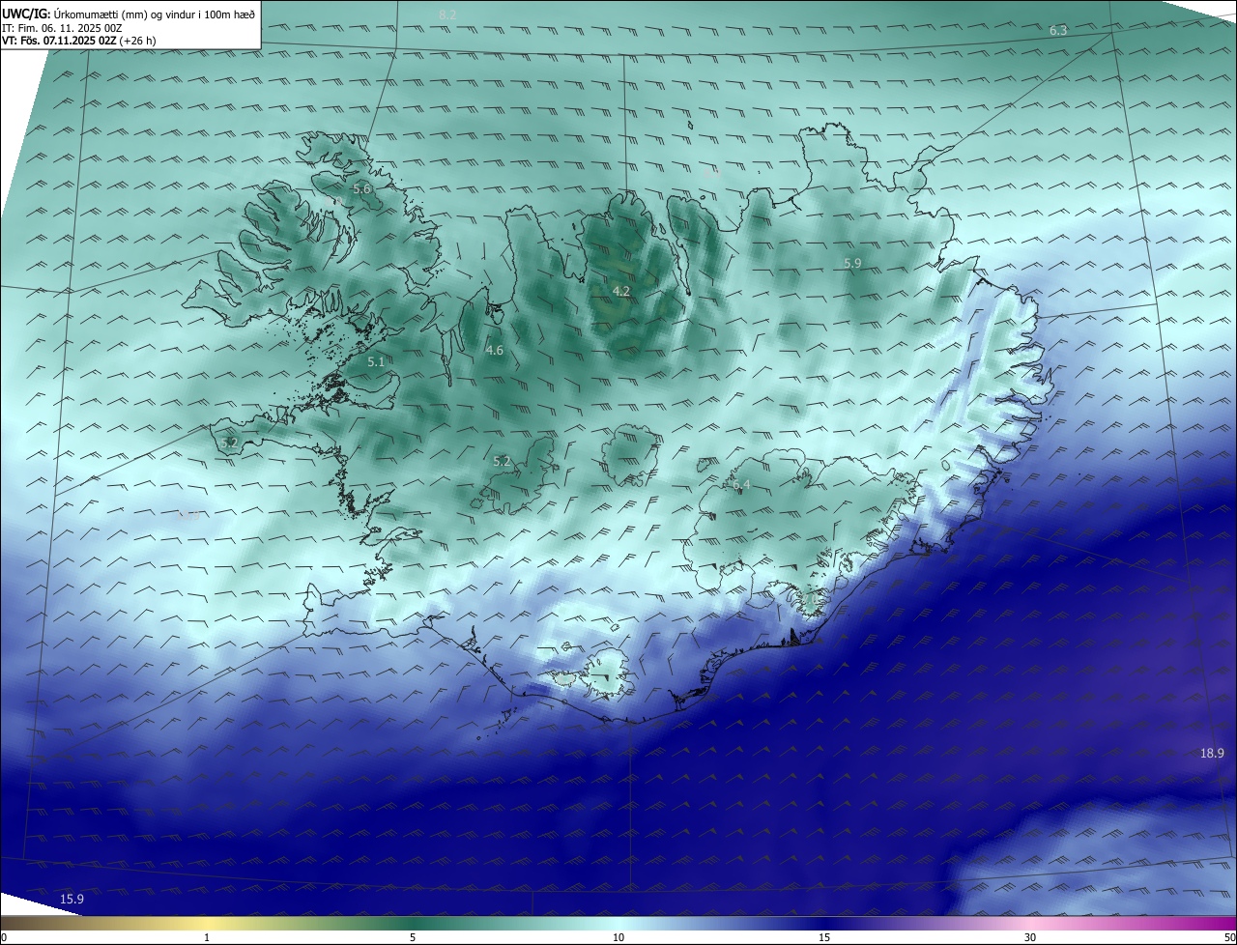
Task: Click the 5.1 value label on the map
Action: click(376, 362)
